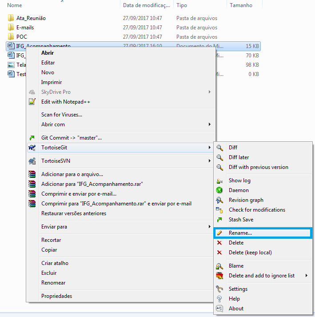Click the TortoiseGit Rename pencil icon

click(x=219, y=233)
